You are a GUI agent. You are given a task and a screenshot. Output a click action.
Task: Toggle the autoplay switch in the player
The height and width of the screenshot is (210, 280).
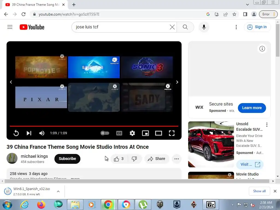click(x=105, y=133)
